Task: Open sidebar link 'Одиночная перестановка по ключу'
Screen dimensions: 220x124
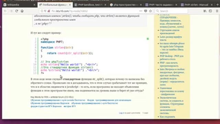Action: tap(172, 91)
